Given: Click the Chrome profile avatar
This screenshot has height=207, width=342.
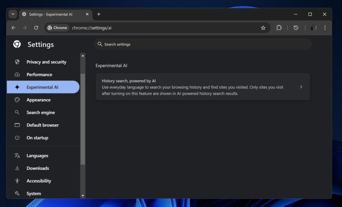Looking at the screenshot, I should click(x=313, y=28).
